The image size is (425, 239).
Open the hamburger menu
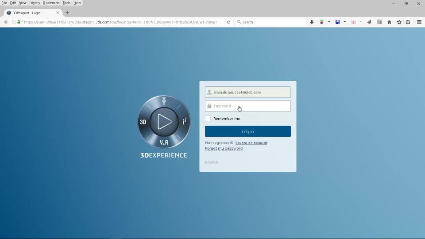(419, 22)
